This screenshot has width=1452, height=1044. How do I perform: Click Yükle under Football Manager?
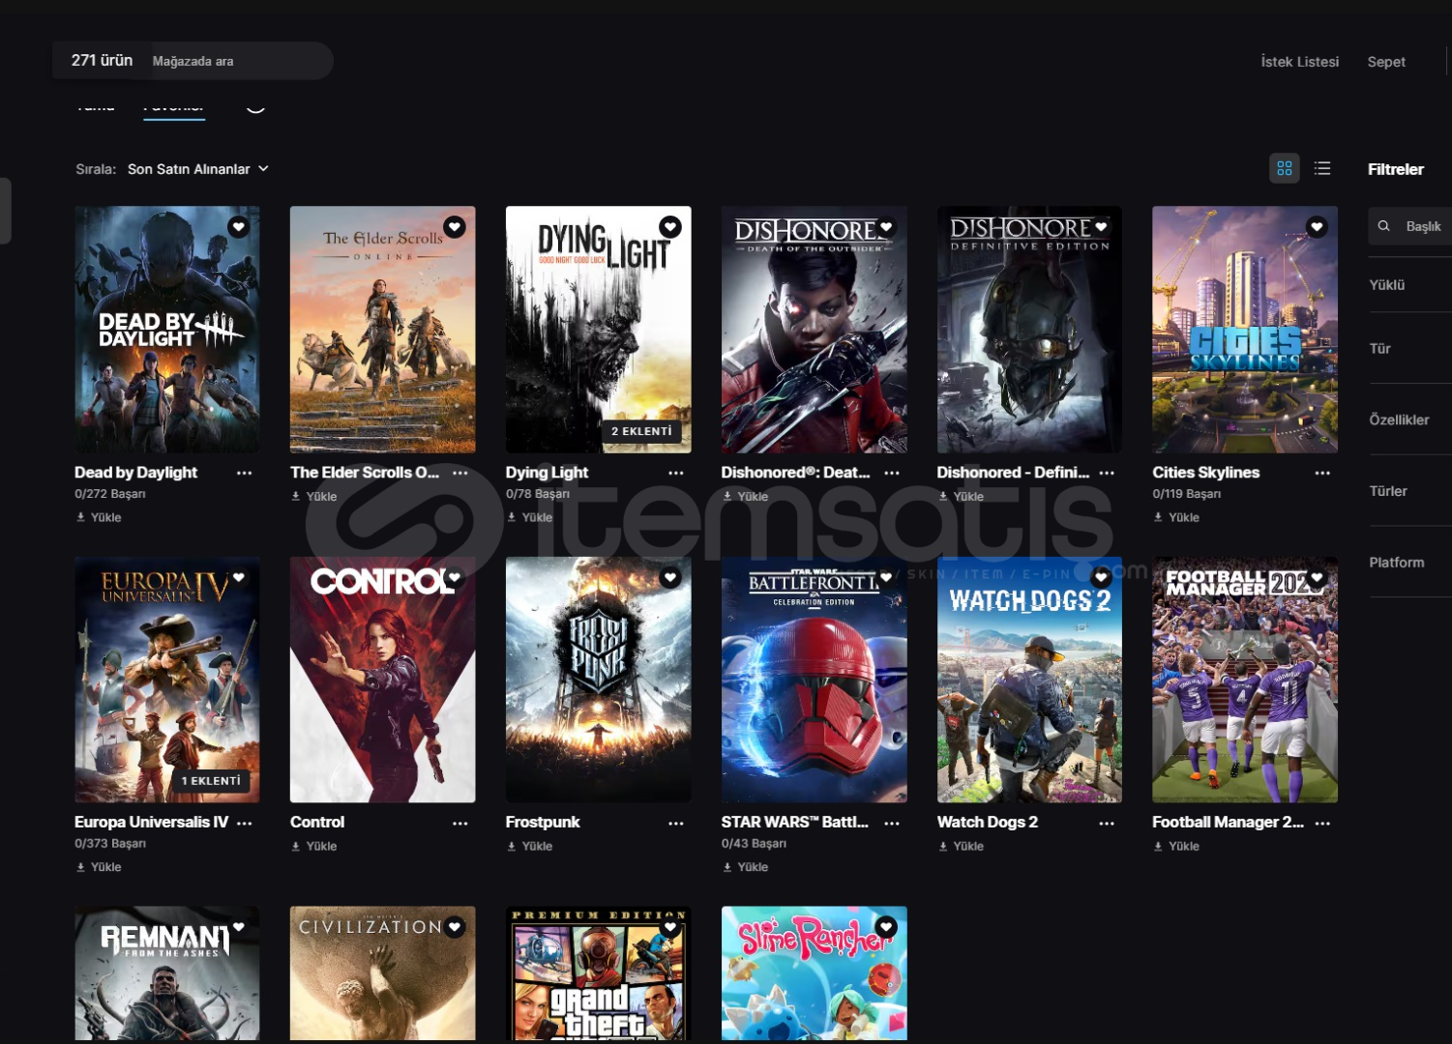pyautogui.click(x=1176, y=846)
